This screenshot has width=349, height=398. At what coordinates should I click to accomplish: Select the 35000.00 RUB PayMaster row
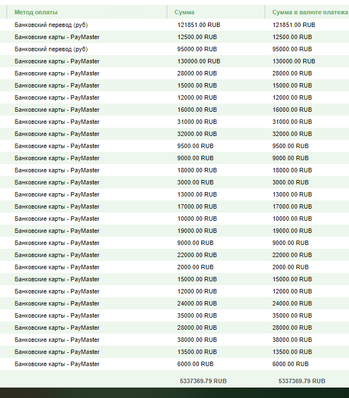(174, 315)
